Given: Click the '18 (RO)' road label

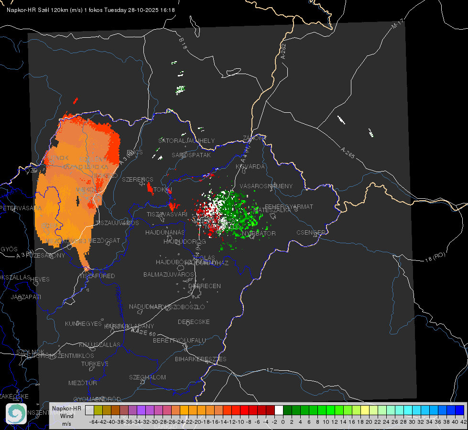Looking at the screenshot, I should [x=435, y=257].
